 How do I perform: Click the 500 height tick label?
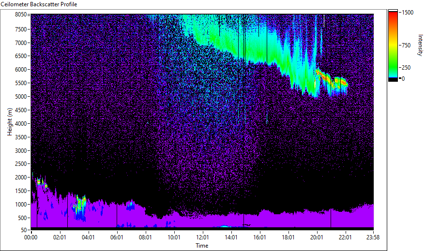pos(22,218)
